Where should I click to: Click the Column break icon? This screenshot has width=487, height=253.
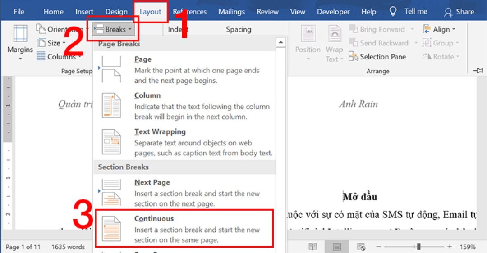pyautogui.click(x=111, y=106)
